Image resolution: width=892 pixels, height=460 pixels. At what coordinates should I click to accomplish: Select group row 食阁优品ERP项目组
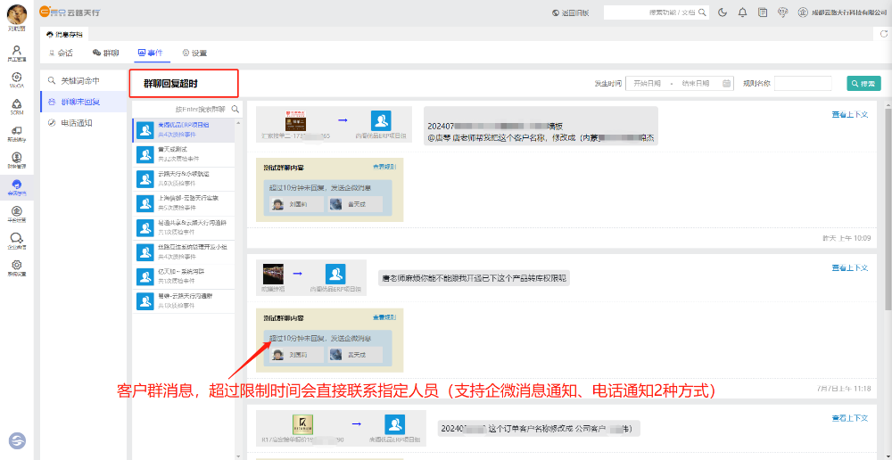click(x=183, y=129)
